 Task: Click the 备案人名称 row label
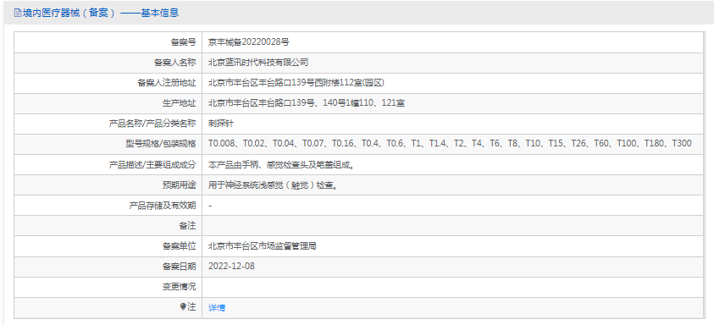point(174,63)
